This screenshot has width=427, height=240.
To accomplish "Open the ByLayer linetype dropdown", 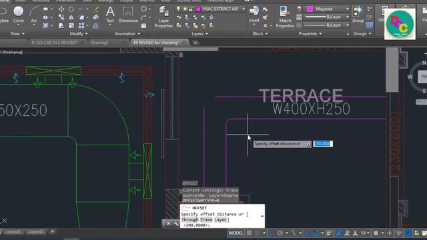I will [347, 25].
